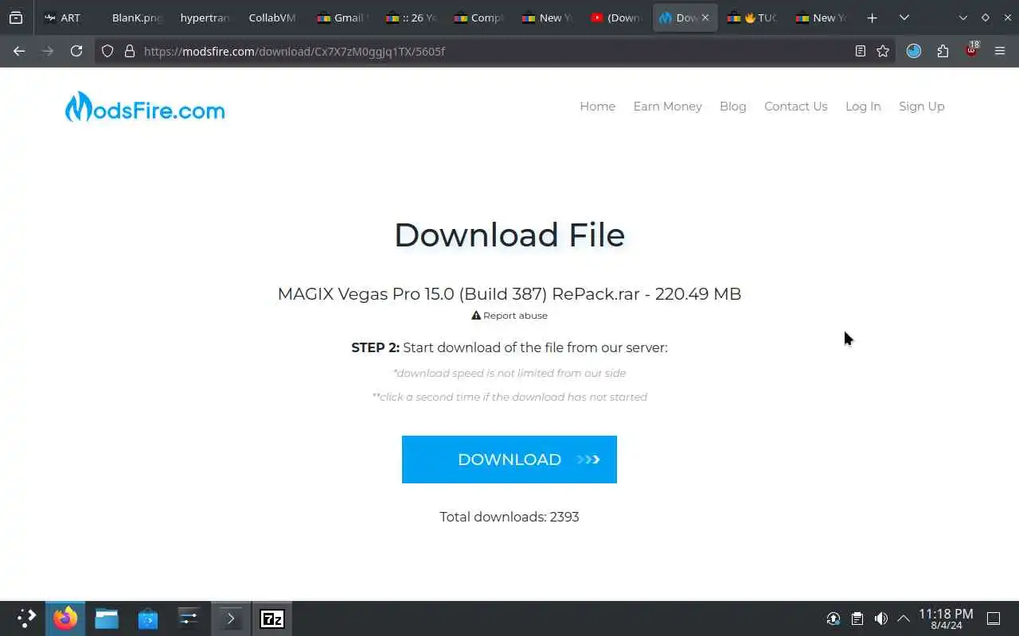Switch to the Compt tab
This screenshot has height=636, width=1019.
click(x=478, y=17)
